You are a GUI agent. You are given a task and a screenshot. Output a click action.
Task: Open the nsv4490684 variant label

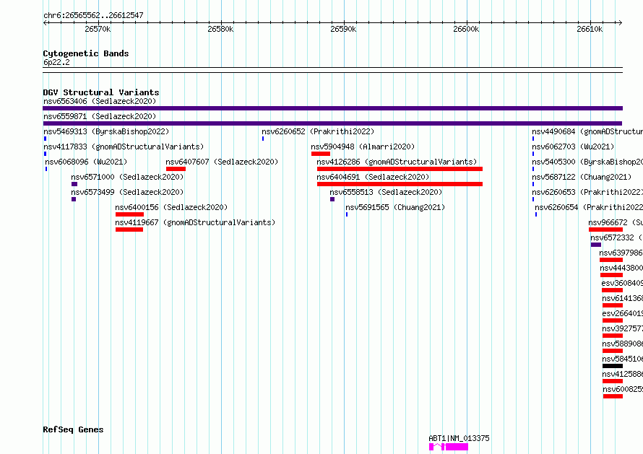pyautogui.click(x=587, y=131)
